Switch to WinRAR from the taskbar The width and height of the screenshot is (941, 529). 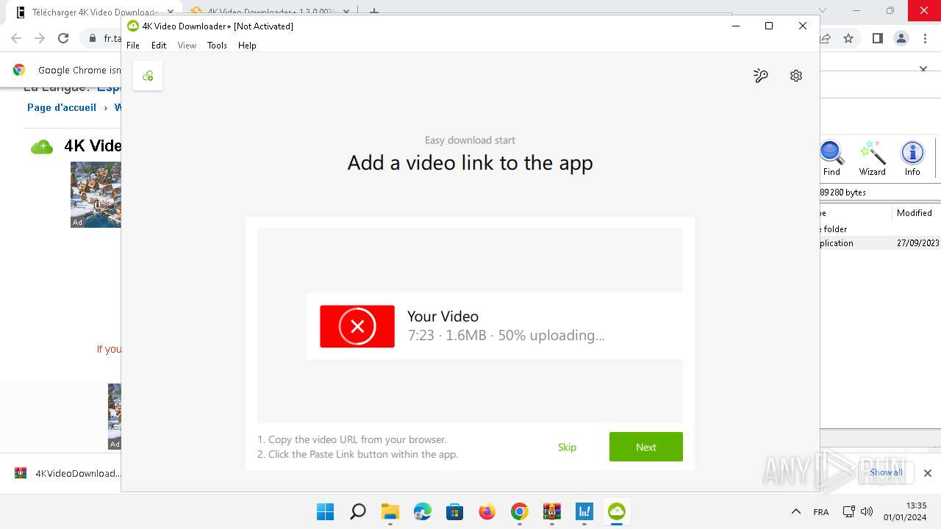[x=551, y=511]
